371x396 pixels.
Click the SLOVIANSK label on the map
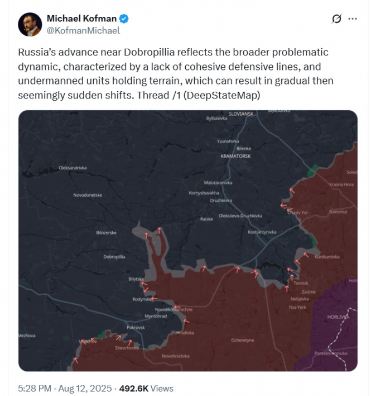pos(241,114)
